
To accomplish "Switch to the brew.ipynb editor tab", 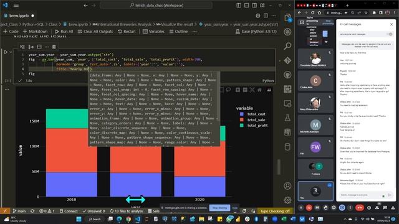I will click(19, 16).
